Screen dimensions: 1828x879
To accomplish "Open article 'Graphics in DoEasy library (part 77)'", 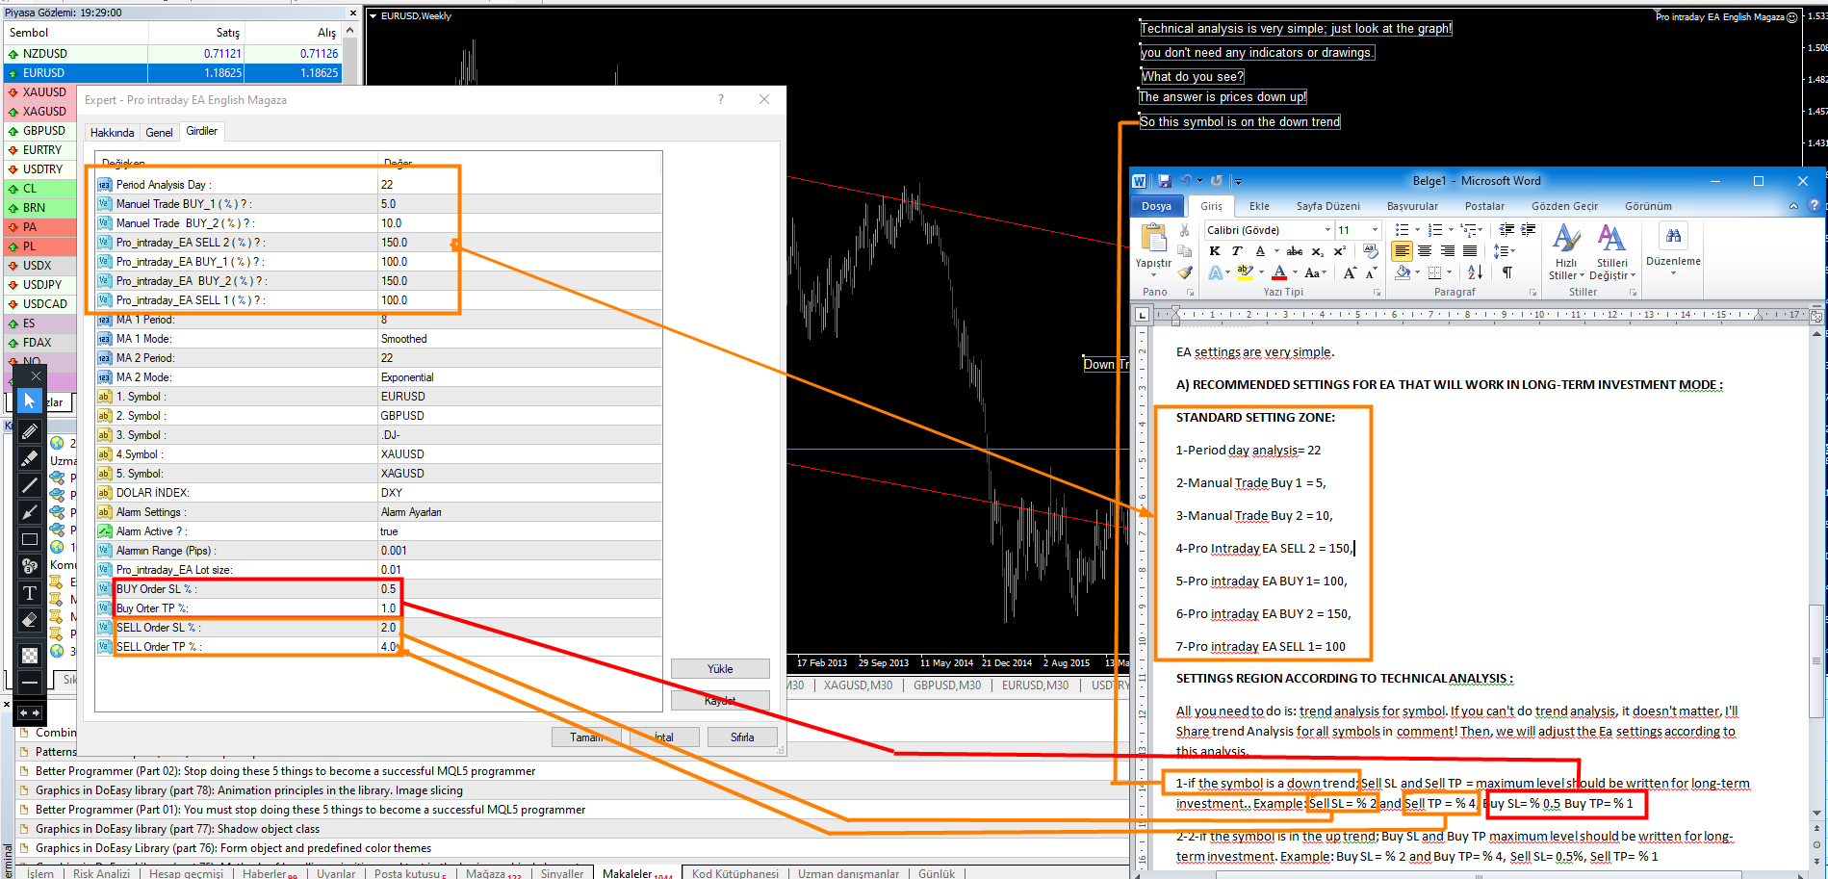I will coord(177,829).
